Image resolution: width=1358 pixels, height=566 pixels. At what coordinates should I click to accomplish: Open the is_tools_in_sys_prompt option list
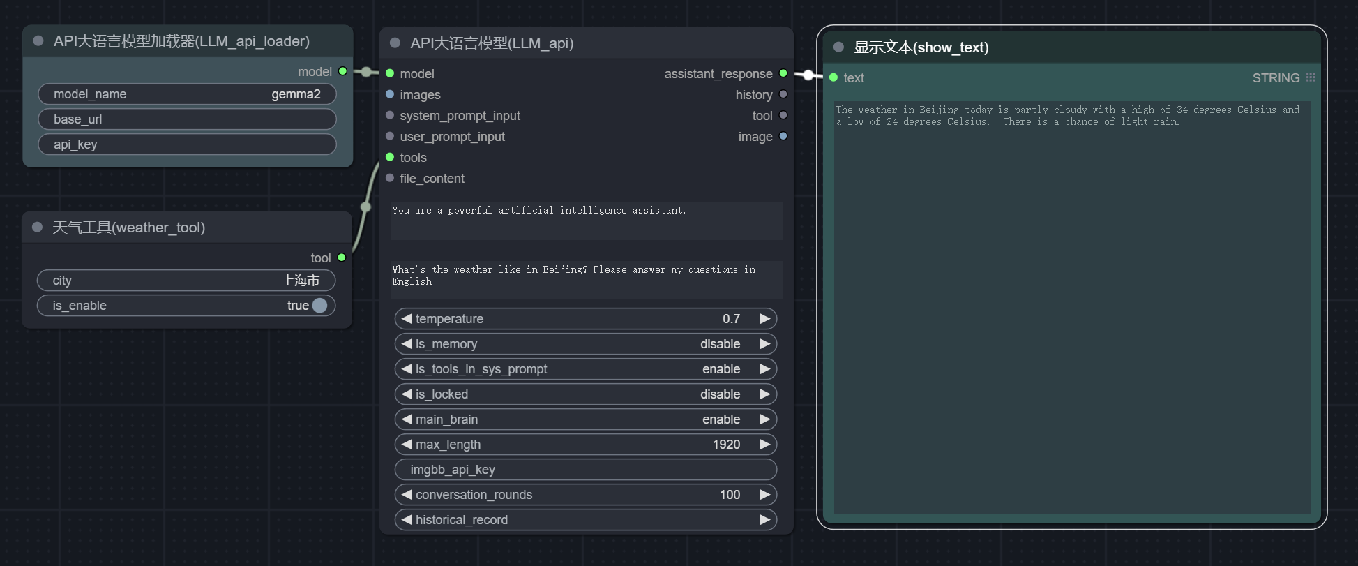pyautogui.click(x=585, y=369)
